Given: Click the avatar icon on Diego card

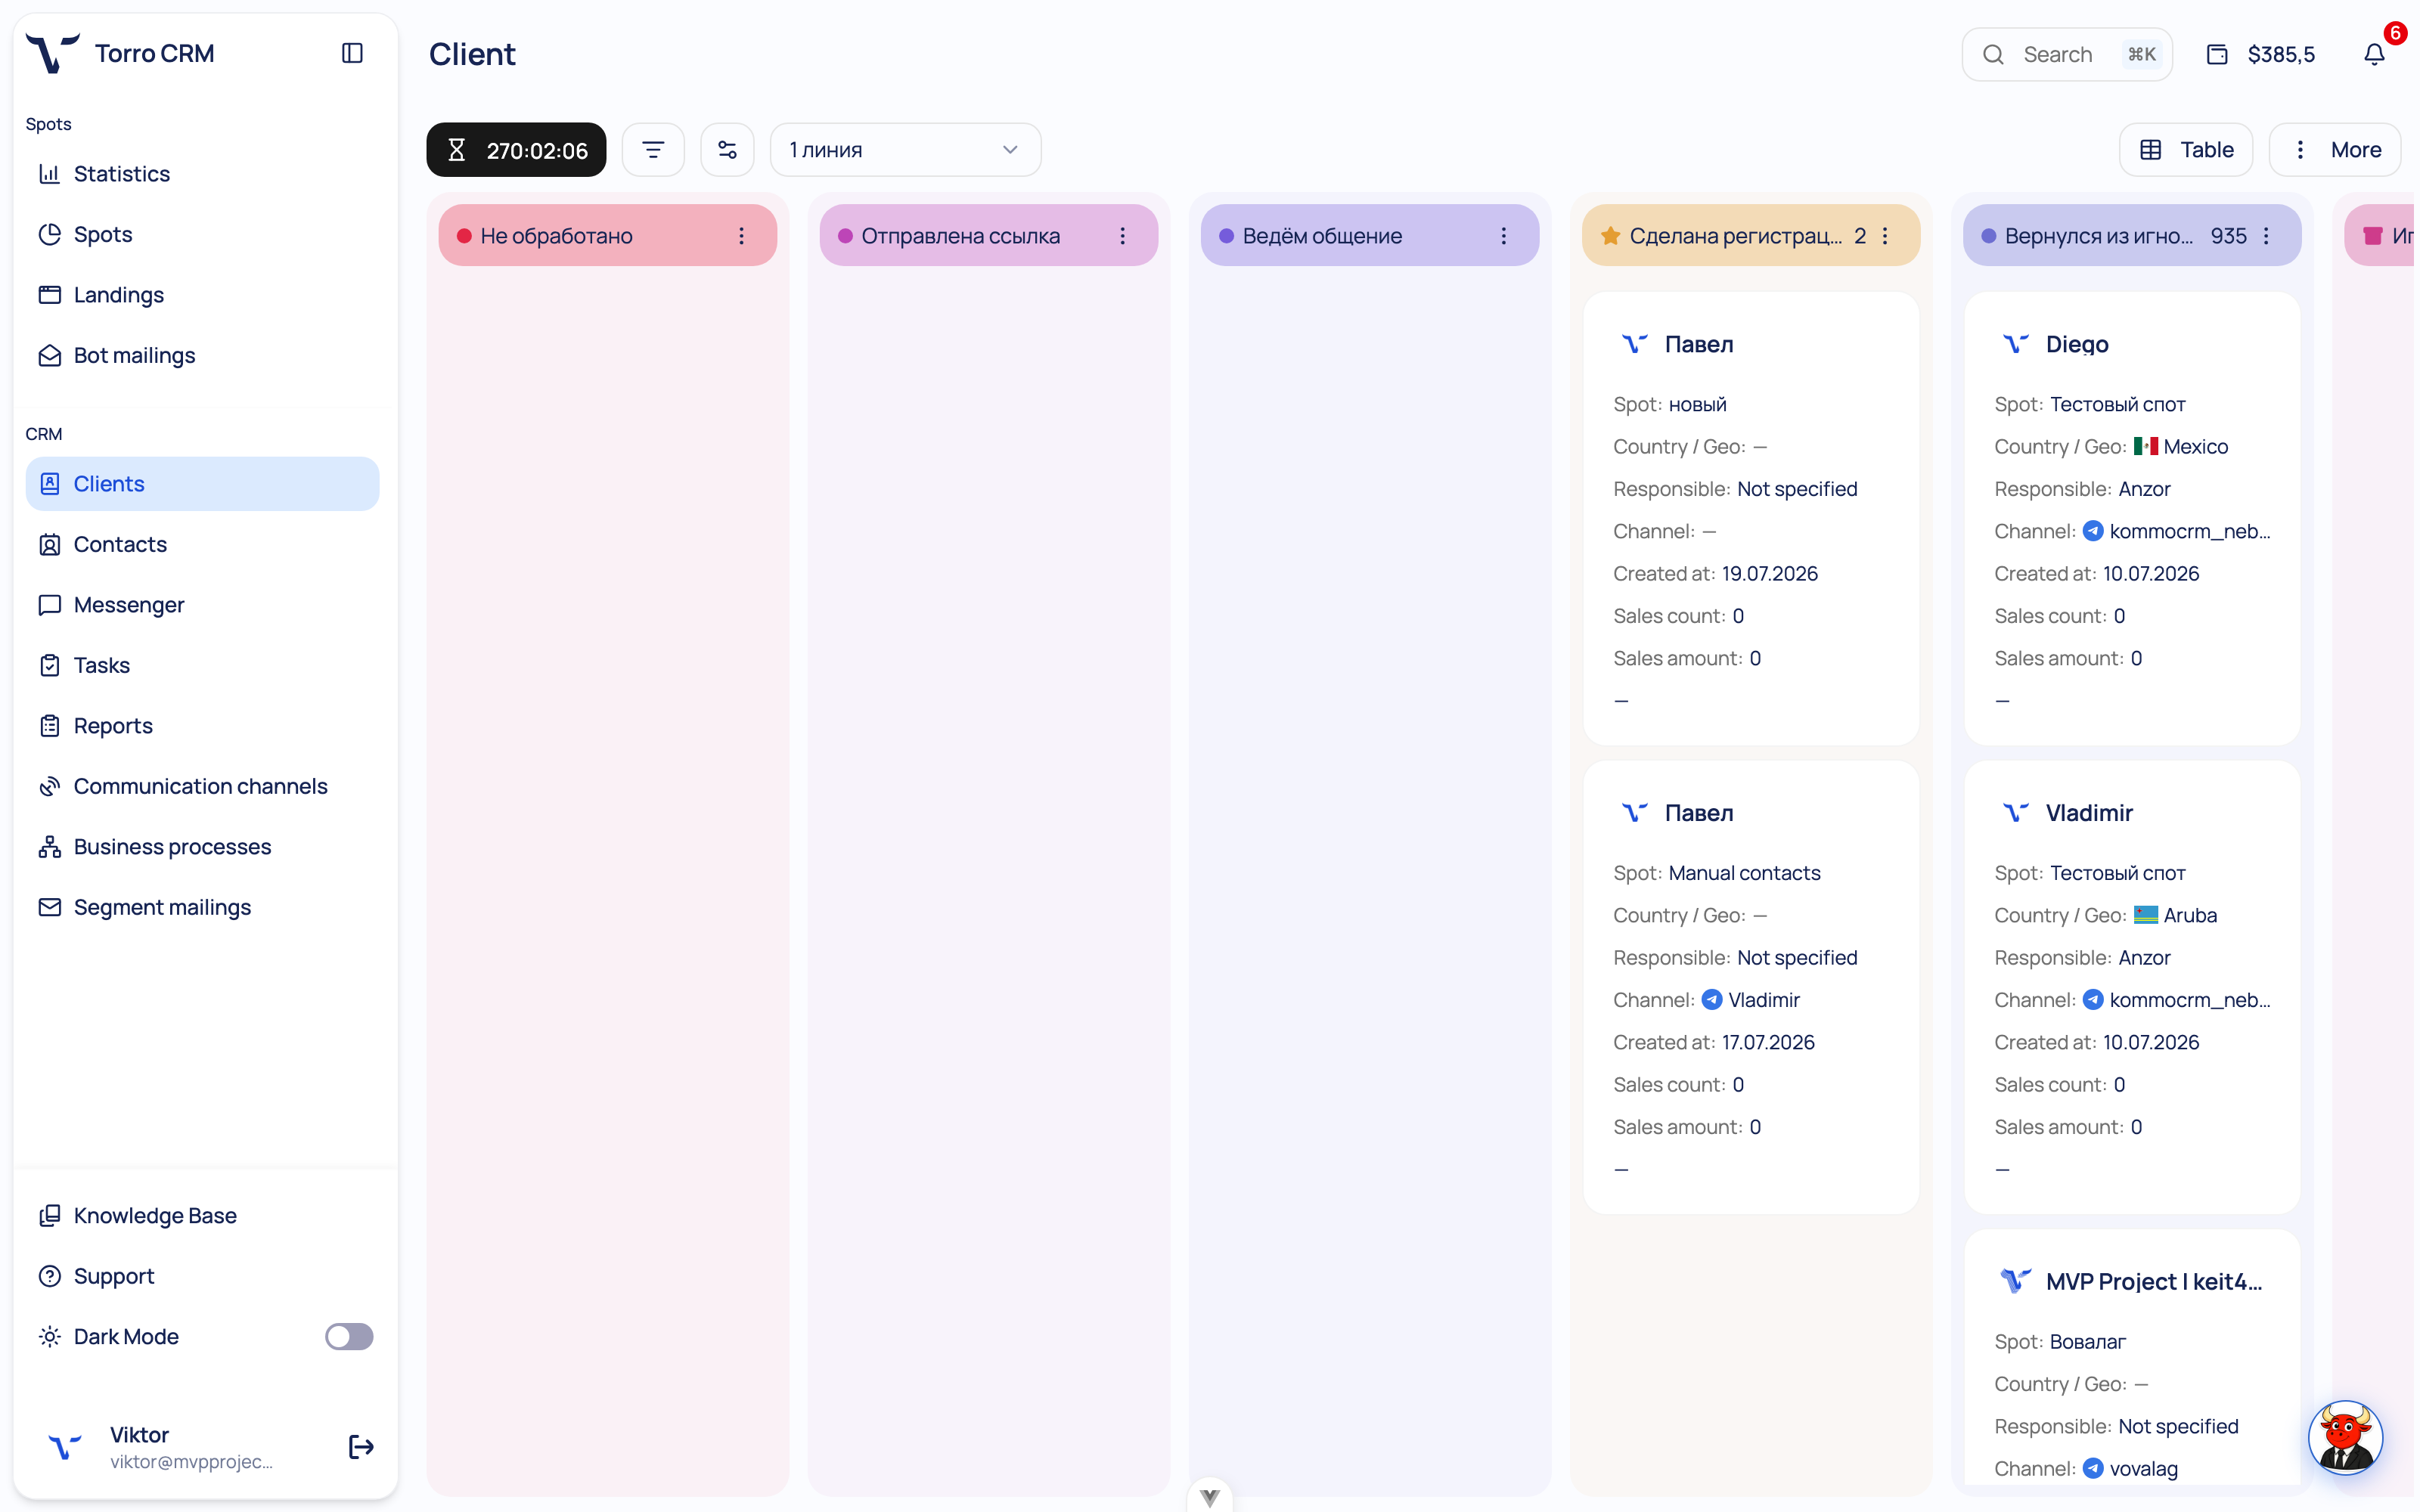Looking at the screenshot, I should (2015, 344).
